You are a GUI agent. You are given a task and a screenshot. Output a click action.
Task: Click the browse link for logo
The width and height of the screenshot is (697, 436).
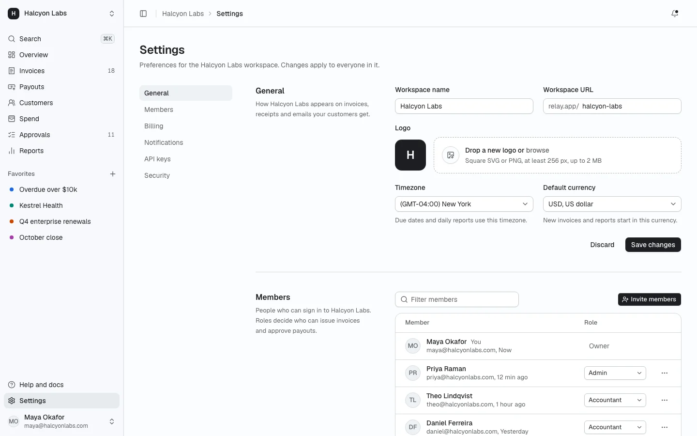pyautogui.click(x=538, y=150)
